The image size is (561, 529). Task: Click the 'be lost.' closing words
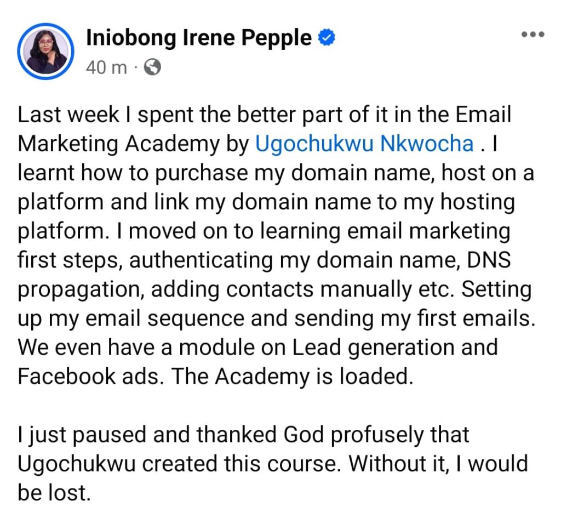point(54,493)
